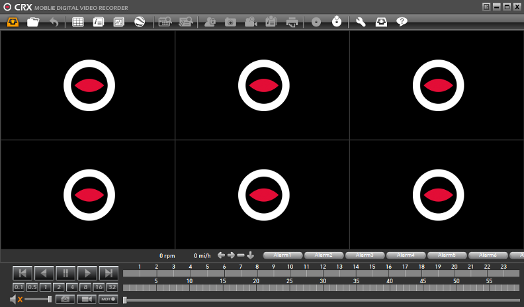This screenshot has height=307, width=524.
Task: Click the Alarm2 indicator
Action: (x=324, y=255)
